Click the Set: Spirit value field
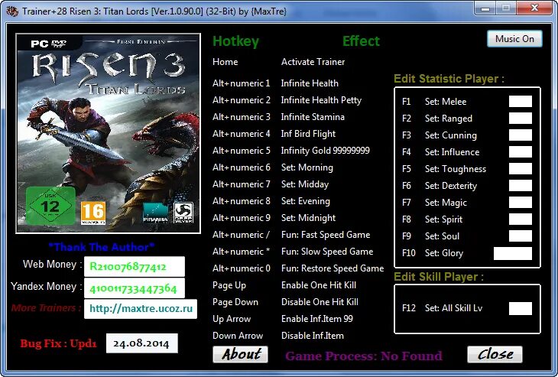558x377 pixels. [x=521, y=219]
